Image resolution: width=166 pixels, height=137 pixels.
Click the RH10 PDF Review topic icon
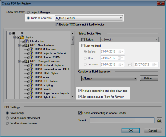(32, 81)
